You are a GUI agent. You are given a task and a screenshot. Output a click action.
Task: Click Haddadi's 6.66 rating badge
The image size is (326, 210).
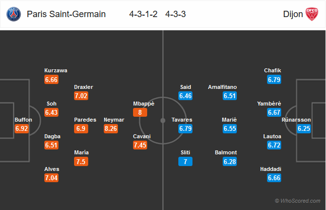274,178
